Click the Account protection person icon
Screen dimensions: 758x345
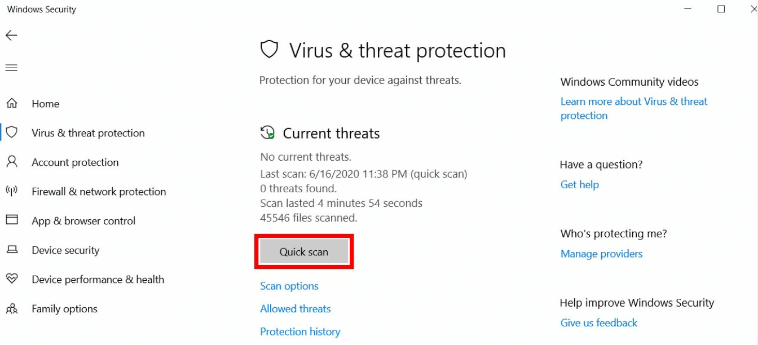pyautogui.click(x=11, y=162)
